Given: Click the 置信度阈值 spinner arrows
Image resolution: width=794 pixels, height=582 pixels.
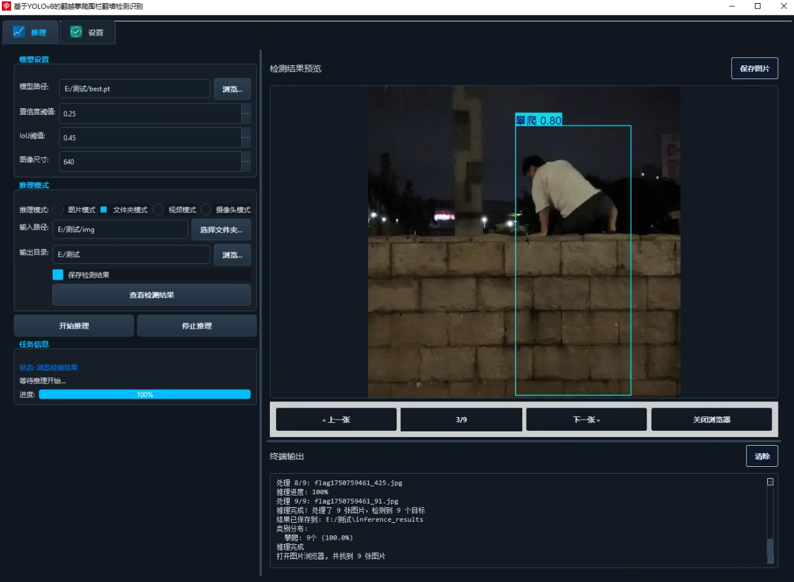Looking at the screenshot, I should [x=246, y=113].
